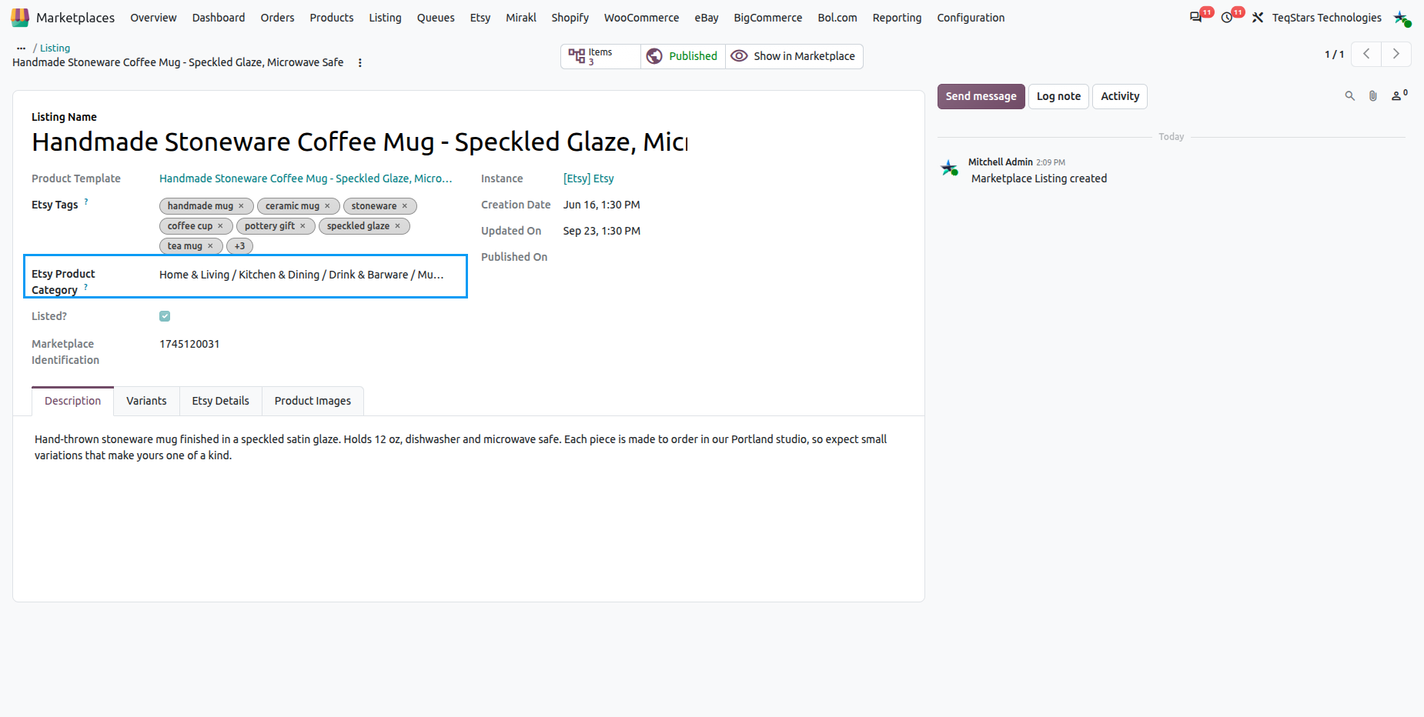The width and height of the screenshot is (1424, 717).
Task: Click the Send message button
Action: click(981, 96)
